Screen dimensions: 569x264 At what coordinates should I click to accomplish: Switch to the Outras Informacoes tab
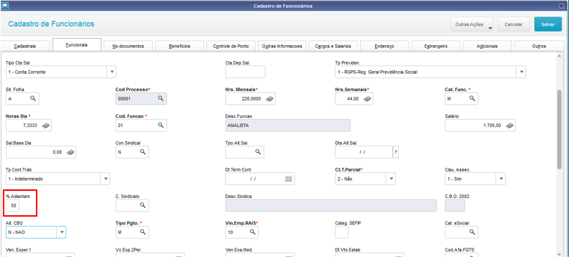point(282,47)
